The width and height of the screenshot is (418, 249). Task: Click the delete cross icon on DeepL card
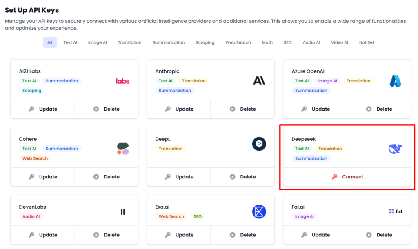point(232,177)
